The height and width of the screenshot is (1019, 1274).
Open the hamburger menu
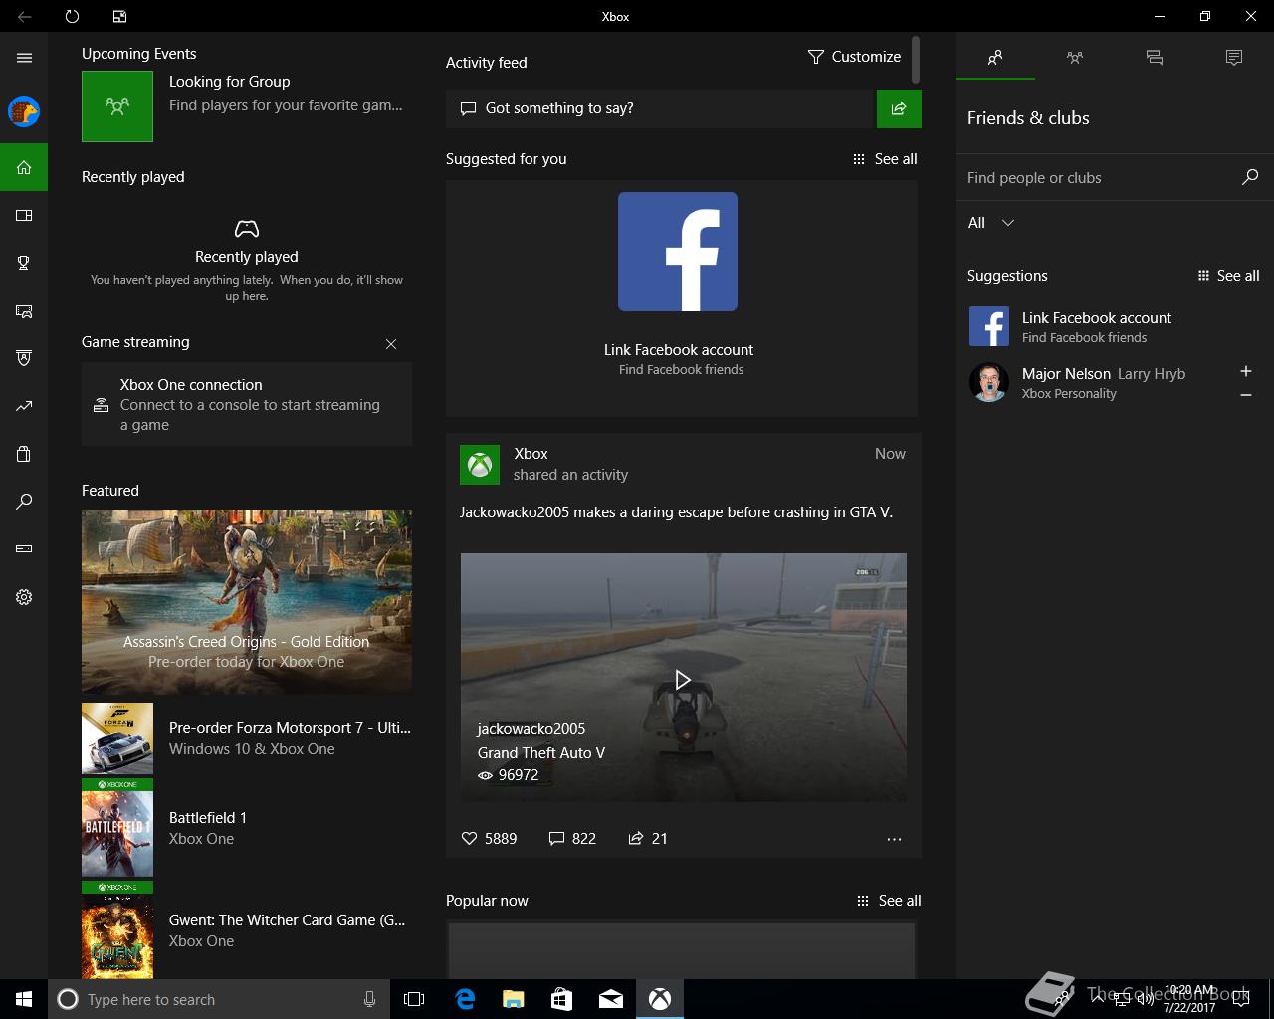pos(24,58)
